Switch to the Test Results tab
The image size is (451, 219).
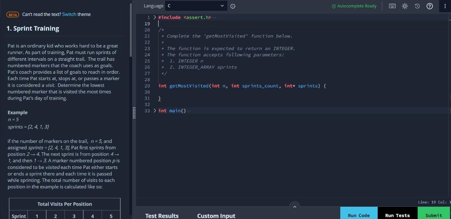(162, 215)
